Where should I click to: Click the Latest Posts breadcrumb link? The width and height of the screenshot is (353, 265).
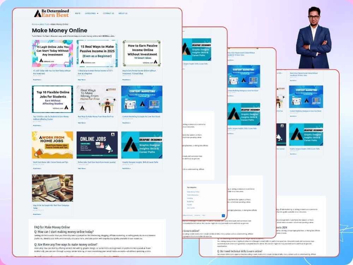click(44, 24)
